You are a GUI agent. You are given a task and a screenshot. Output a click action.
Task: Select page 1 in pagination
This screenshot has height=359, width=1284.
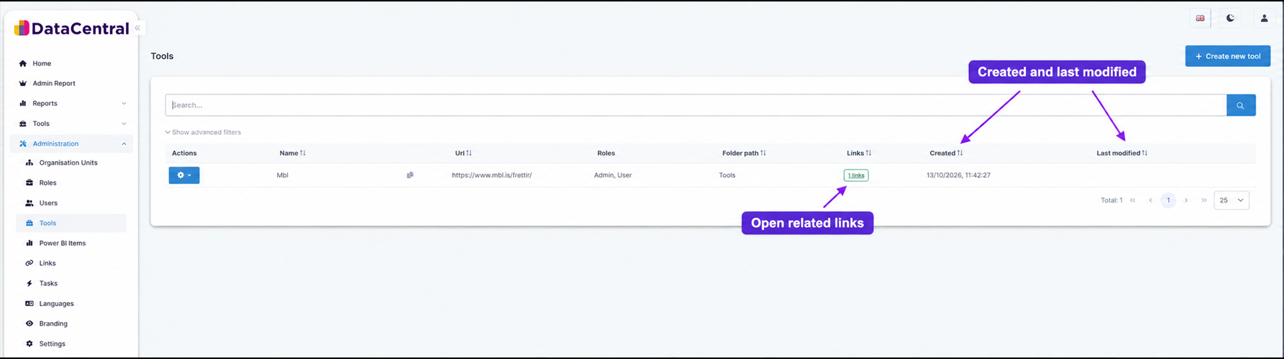1168,200
